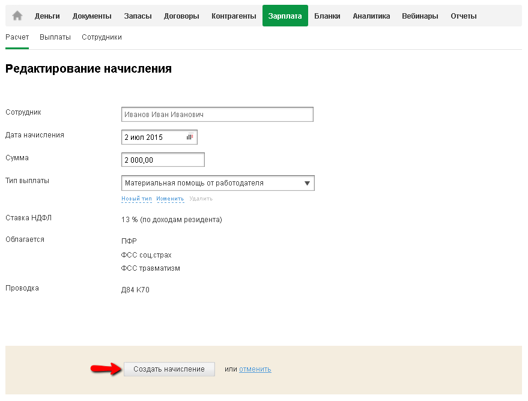The width and height of the screenshot is (528, 401).
Task: Click the 'Тип выплаты' label
Action: 27,181
